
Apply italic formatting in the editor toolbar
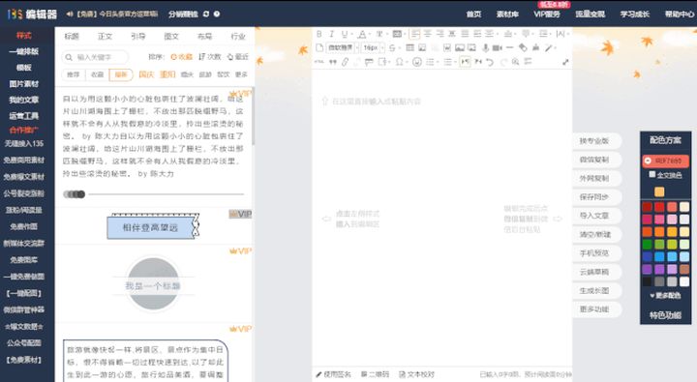coord(332,34)
